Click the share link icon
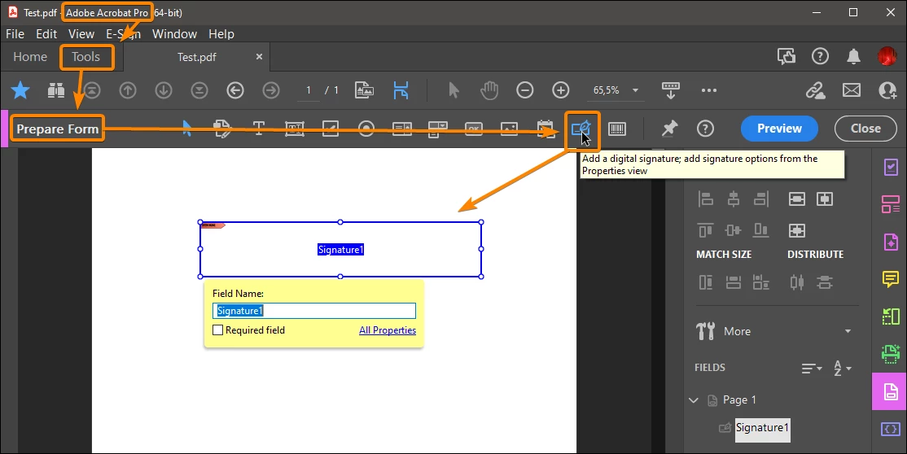This screenshot has height=454, width=907. [x=816, y=90]
